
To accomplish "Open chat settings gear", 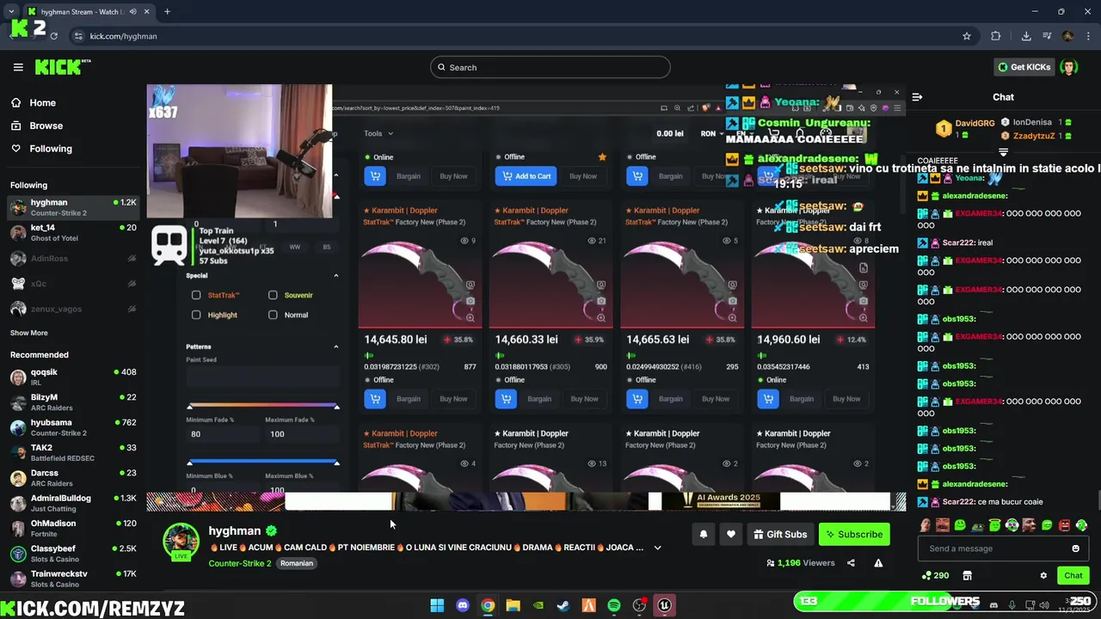I will (x=1043, y=575).
